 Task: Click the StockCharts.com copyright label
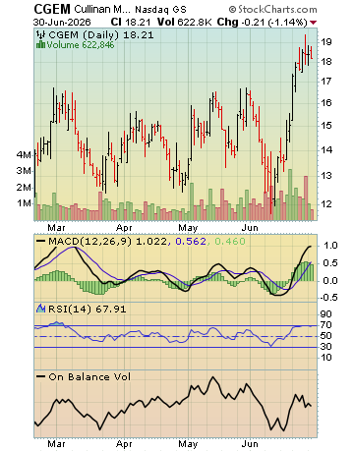(x=272, y=9)
